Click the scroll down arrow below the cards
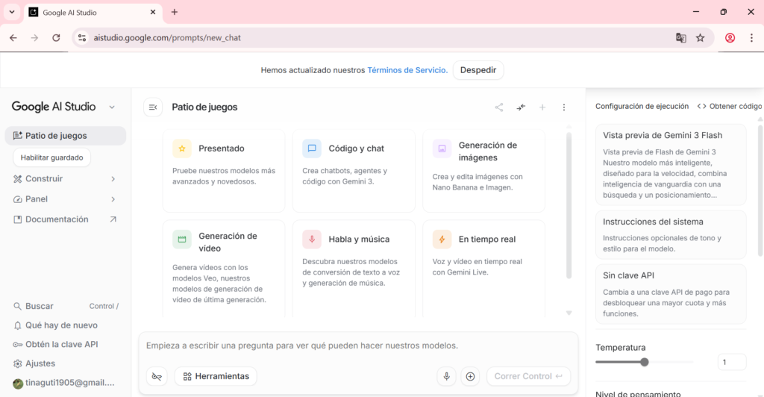The width and height of the screenshot is (764, 397). 569,313
